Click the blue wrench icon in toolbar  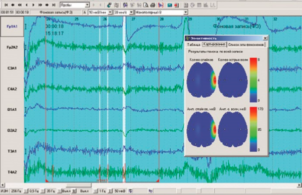click(110, 5)
